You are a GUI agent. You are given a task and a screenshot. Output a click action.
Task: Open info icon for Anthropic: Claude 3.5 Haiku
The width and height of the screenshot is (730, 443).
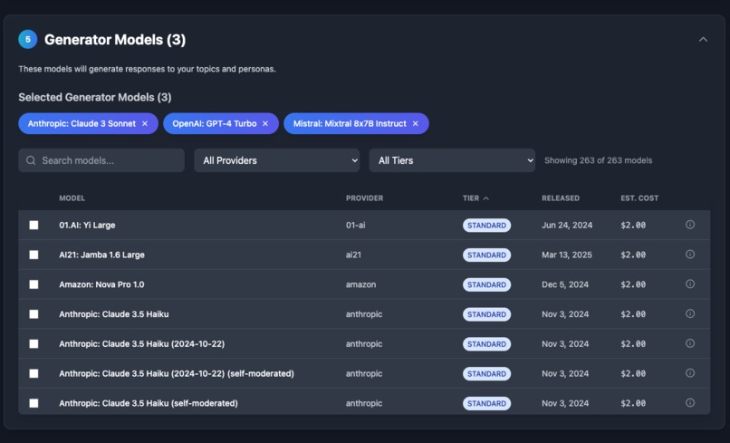pyautogui.click(x=690, y=313)
